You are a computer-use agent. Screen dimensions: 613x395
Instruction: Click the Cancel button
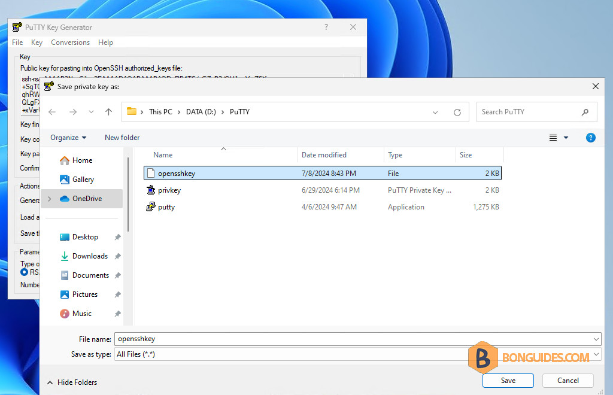568,381
